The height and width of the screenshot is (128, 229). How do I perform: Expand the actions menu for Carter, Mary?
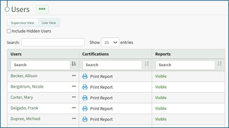74,97
